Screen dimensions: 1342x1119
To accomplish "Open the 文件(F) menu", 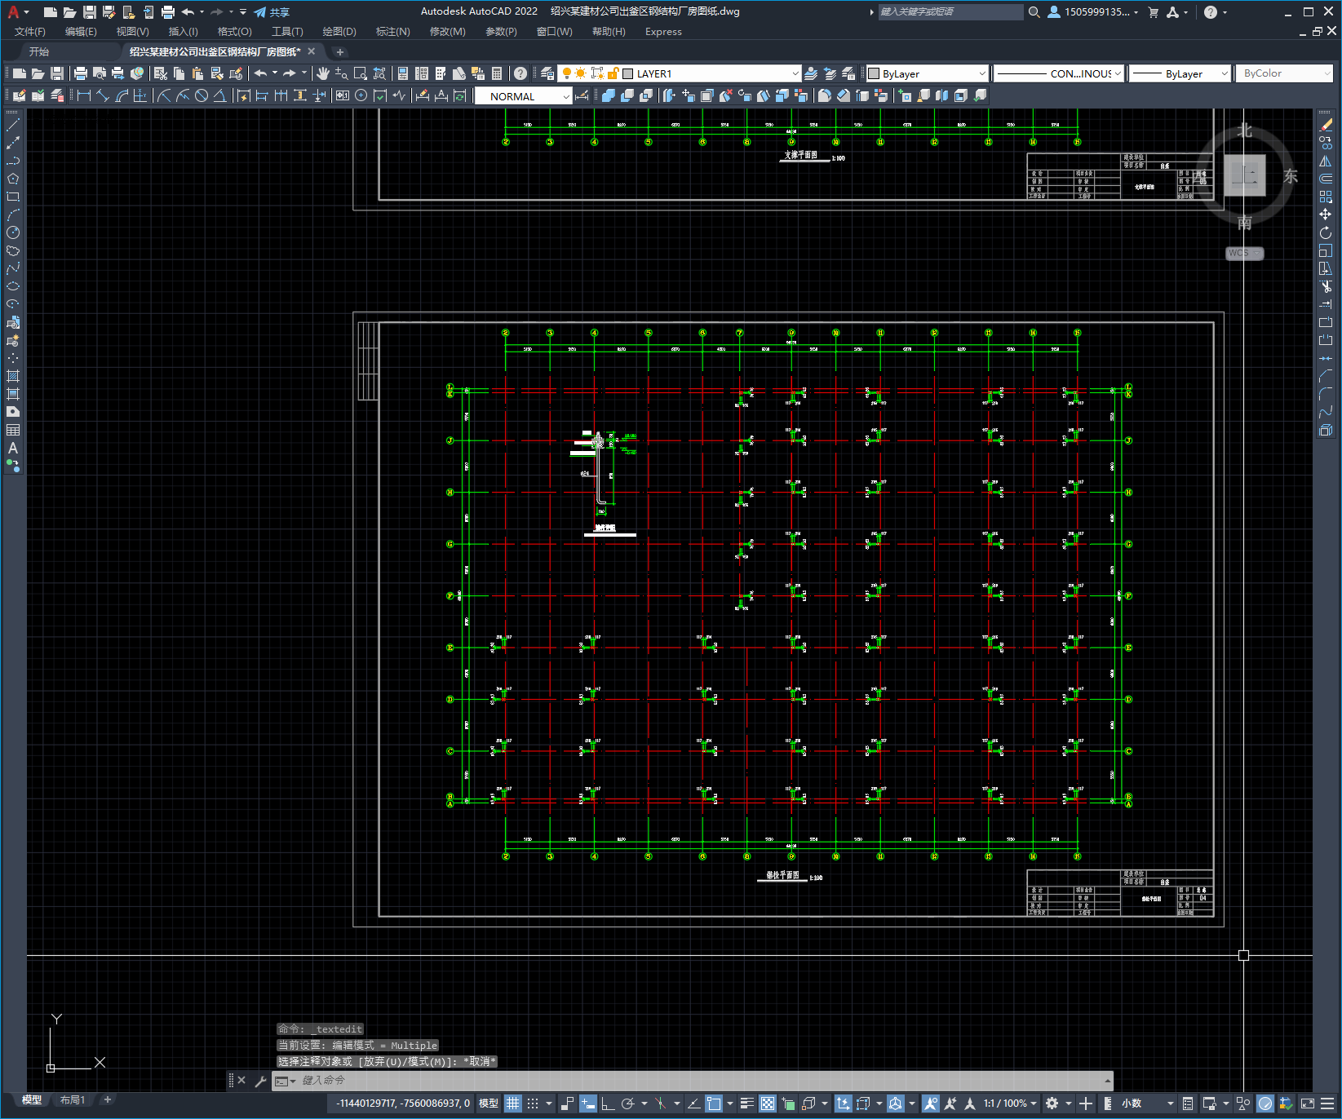I will tap(30, 32).
